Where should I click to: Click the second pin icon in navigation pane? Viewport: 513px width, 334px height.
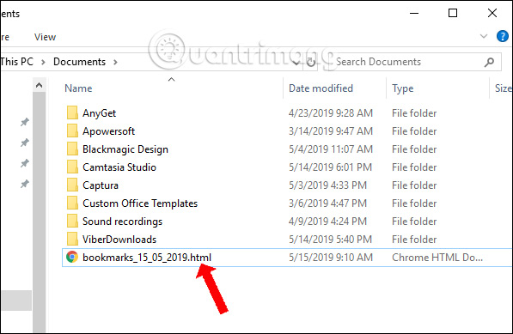pos(25,143)
